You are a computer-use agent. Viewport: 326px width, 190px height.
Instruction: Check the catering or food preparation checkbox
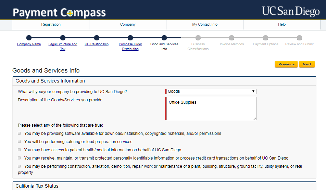[19, 142]
